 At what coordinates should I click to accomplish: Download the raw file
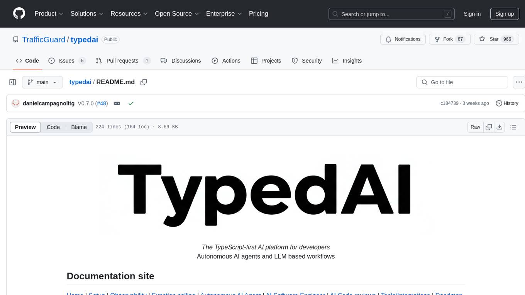click(499, 127)
